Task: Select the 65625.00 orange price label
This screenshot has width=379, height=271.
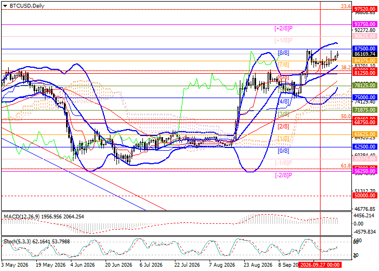Action: (365, 134)
